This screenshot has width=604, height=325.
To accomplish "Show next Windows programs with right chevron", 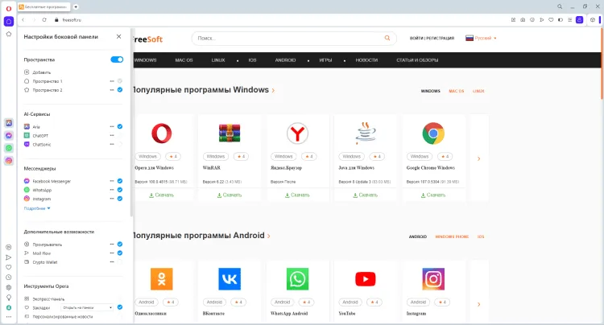I will [479, 158].
